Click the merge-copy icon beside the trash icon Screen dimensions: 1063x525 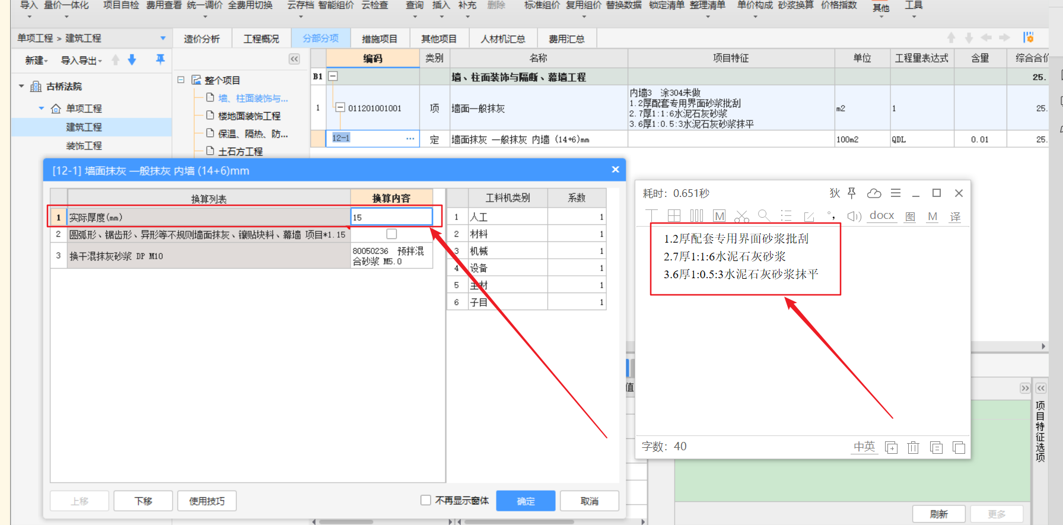(936, 447)
